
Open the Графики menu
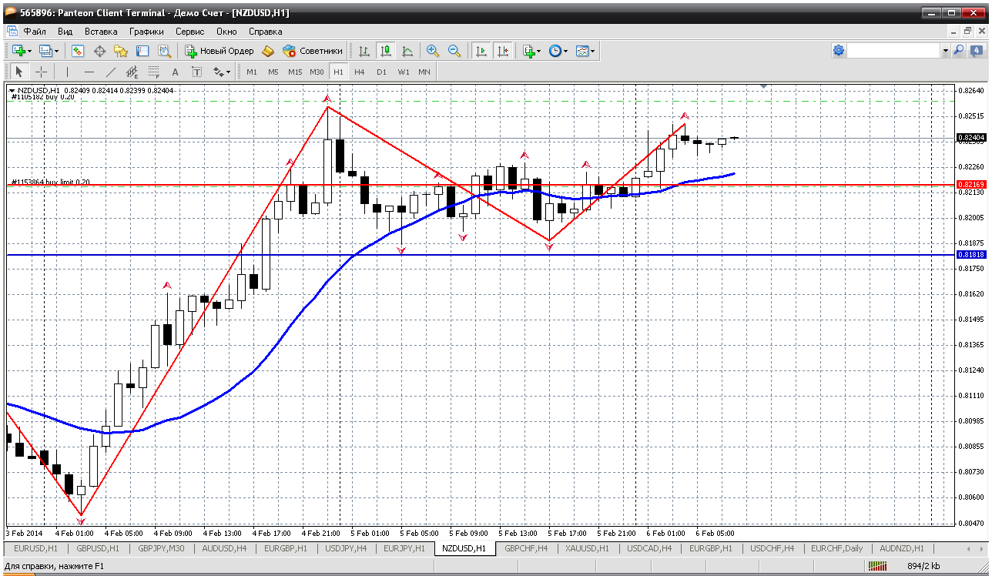146,32
